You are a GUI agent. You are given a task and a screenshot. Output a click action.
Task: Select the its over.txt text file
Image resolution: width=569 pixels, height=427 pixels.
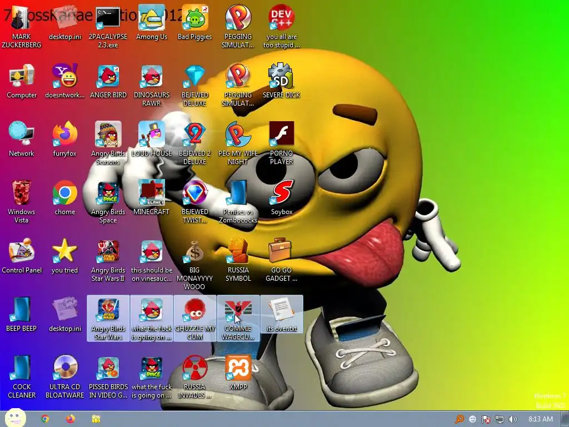coord(281,315)
